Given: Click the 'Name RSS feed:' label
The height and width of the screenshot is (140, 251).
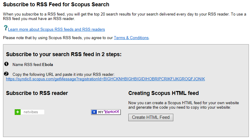Looking at the screenshot, I should (x=27, y=64).
